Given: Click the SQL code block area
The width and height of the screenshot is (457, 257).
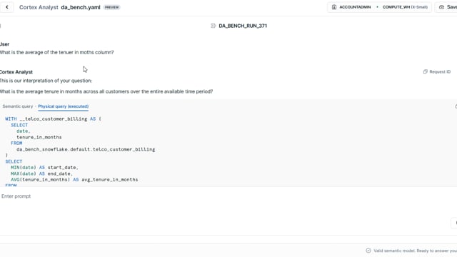Looking at the screenshot, I should click(228, 149).
